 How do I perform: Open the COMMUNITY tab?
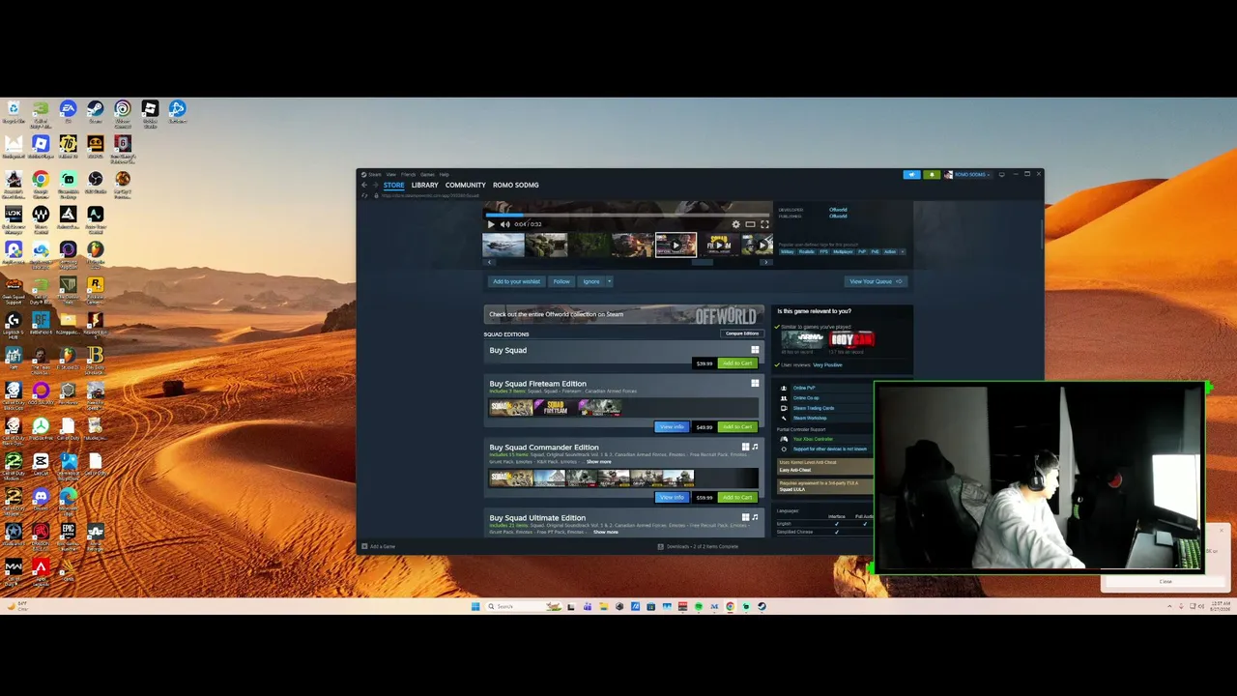(465, 185)
